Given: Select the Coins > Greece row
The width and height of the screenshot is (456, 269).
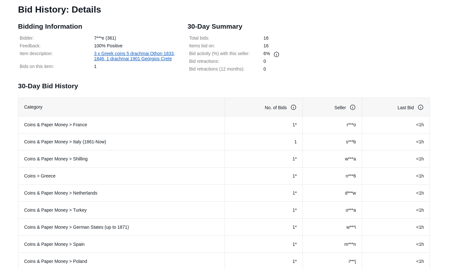Looking at the screenshot, I should 40,176.
